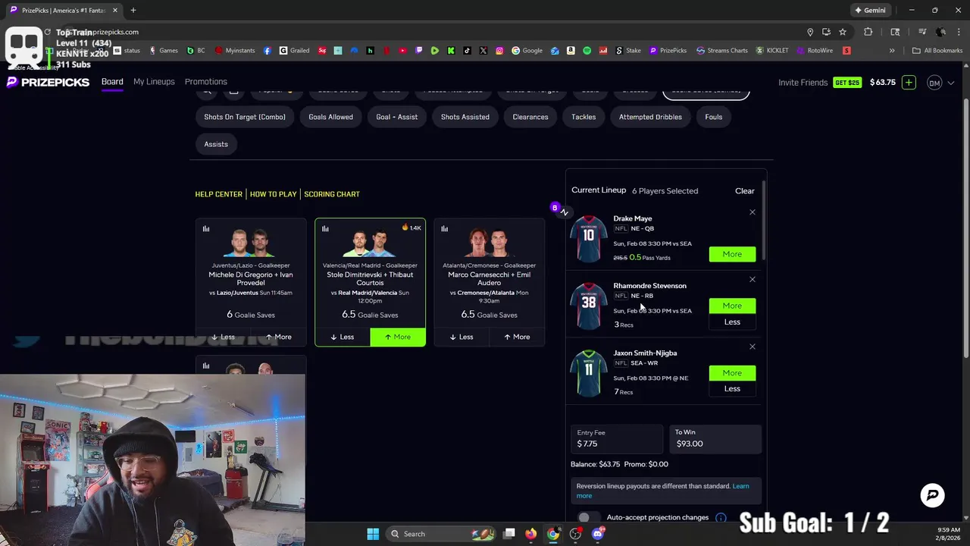Select Less for Dimitrievski + Courtois saves
970x546 pixels.
[343, 337]
